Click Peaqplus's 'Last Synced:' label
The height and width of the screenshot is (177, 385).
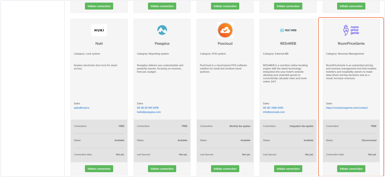(144, 155)
